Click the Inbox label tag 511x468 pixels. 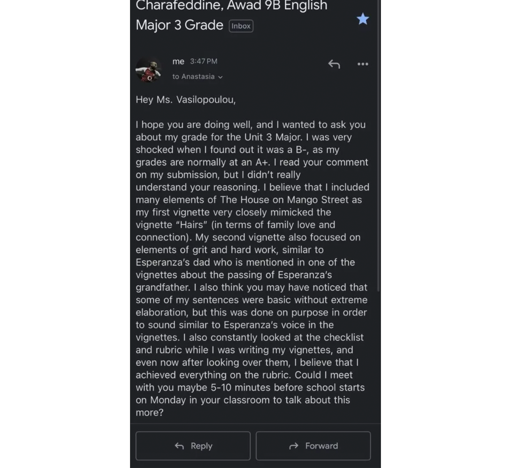[241, 26]
